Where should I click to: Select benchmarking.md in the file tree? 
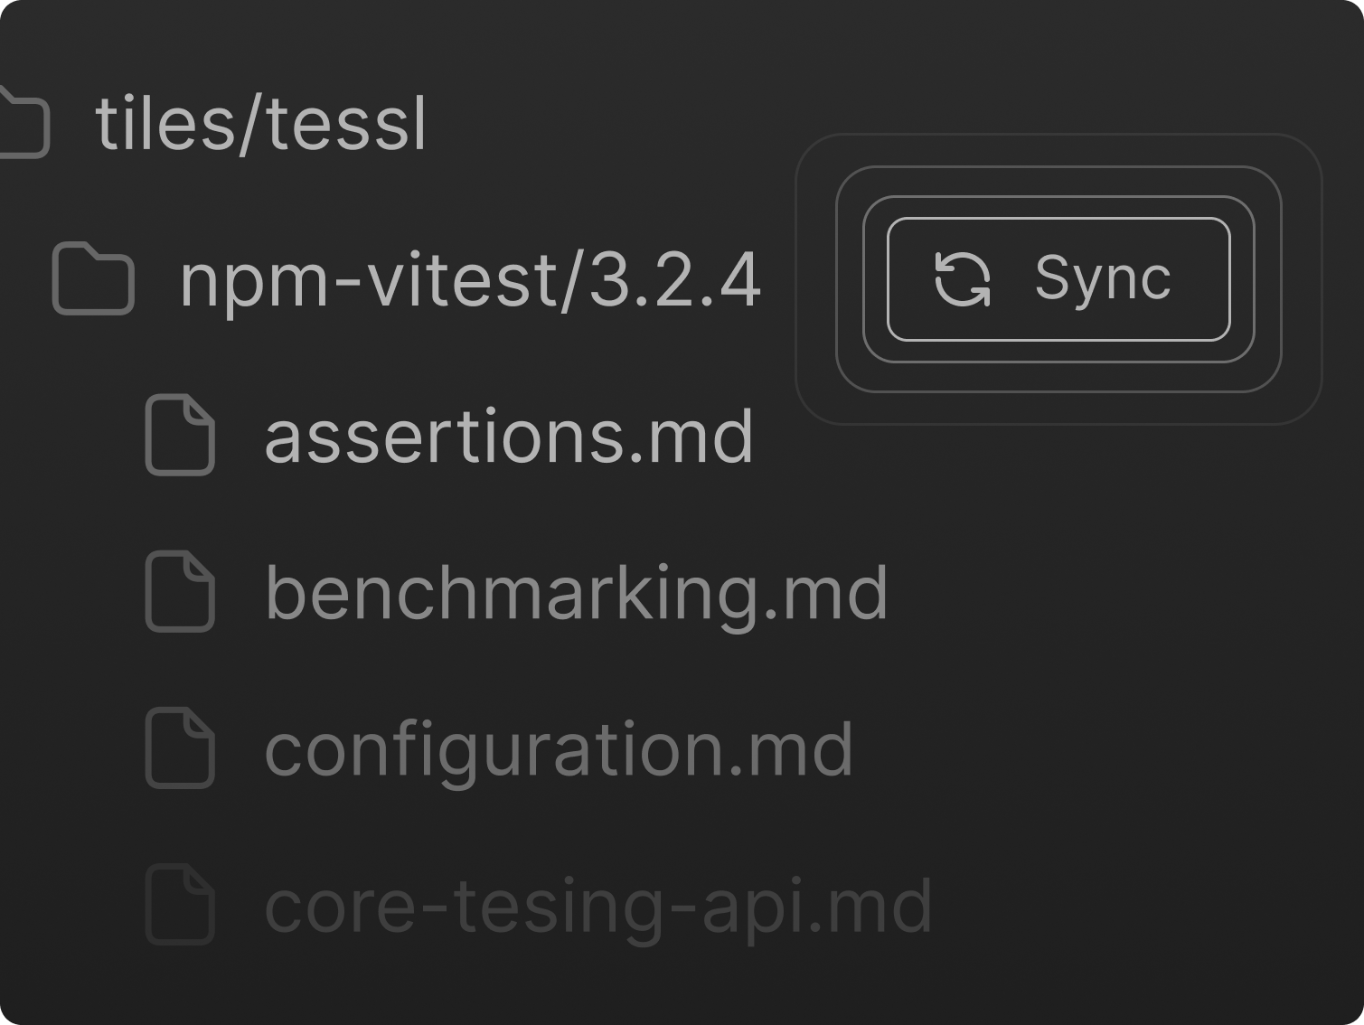pos(576,592)
